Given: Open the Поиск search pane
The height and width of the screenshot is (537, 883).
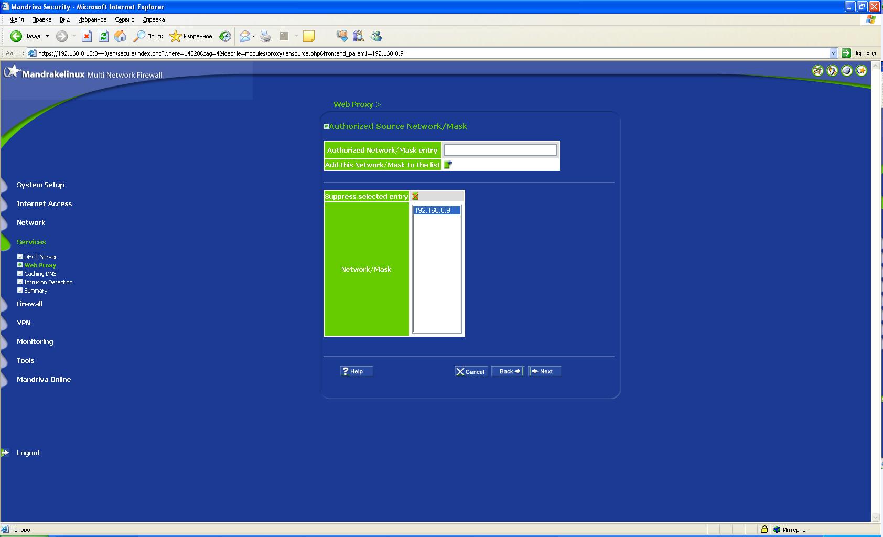Looking at the screenshot, I should 148,36.
